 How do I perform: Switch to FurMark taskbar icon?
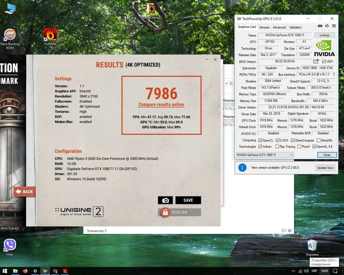pyautogui.click(x=65, y=271)
